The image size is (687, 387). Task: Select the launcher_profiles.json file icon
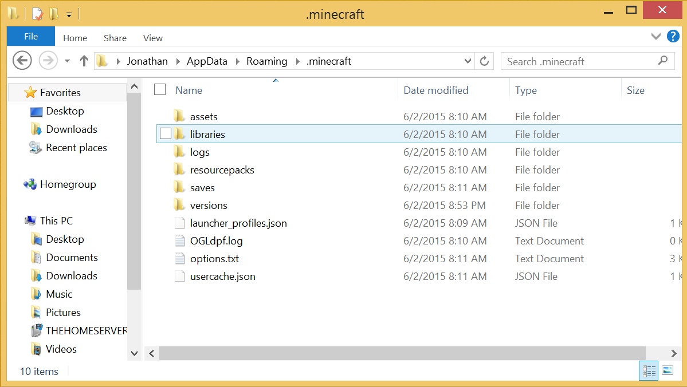pos(180,223)
